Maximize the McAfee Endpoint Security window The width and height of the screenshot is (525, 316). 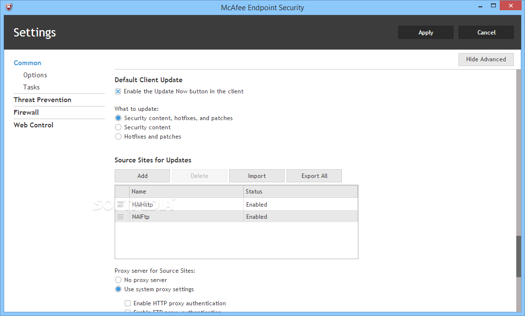click(493, 6)
